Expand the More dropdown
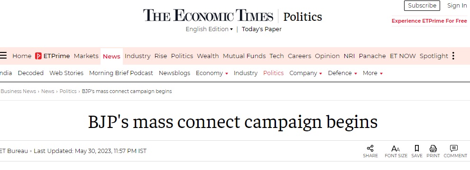 [373, 73]
